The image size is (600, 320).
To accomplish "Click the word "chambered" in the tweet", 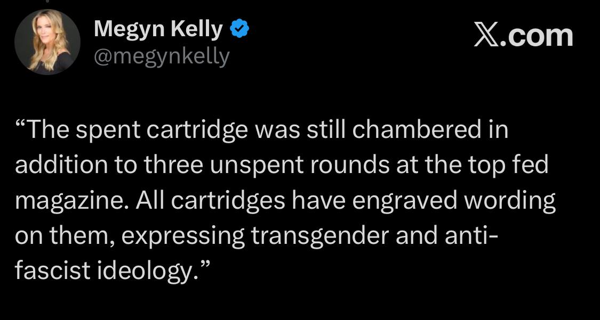I will (417, 129).
